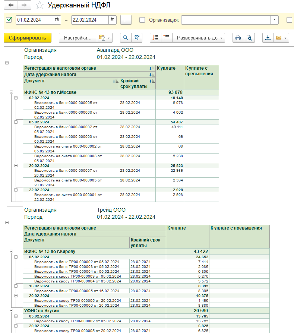
Task: Enable the Организация filter checkbox
Action: pos(142,20)
